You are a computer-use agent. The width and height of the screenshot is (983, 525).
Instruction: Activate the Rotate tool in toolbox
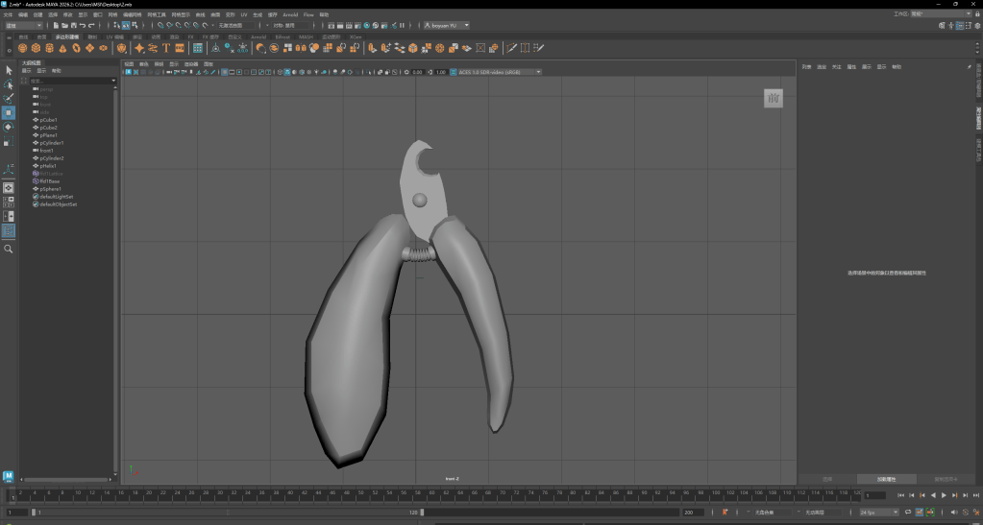(9, 127)
